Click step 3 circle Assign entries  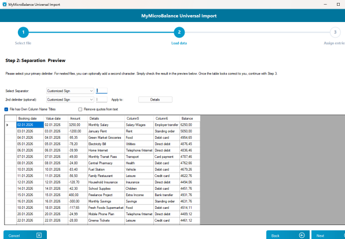(335, 32)
